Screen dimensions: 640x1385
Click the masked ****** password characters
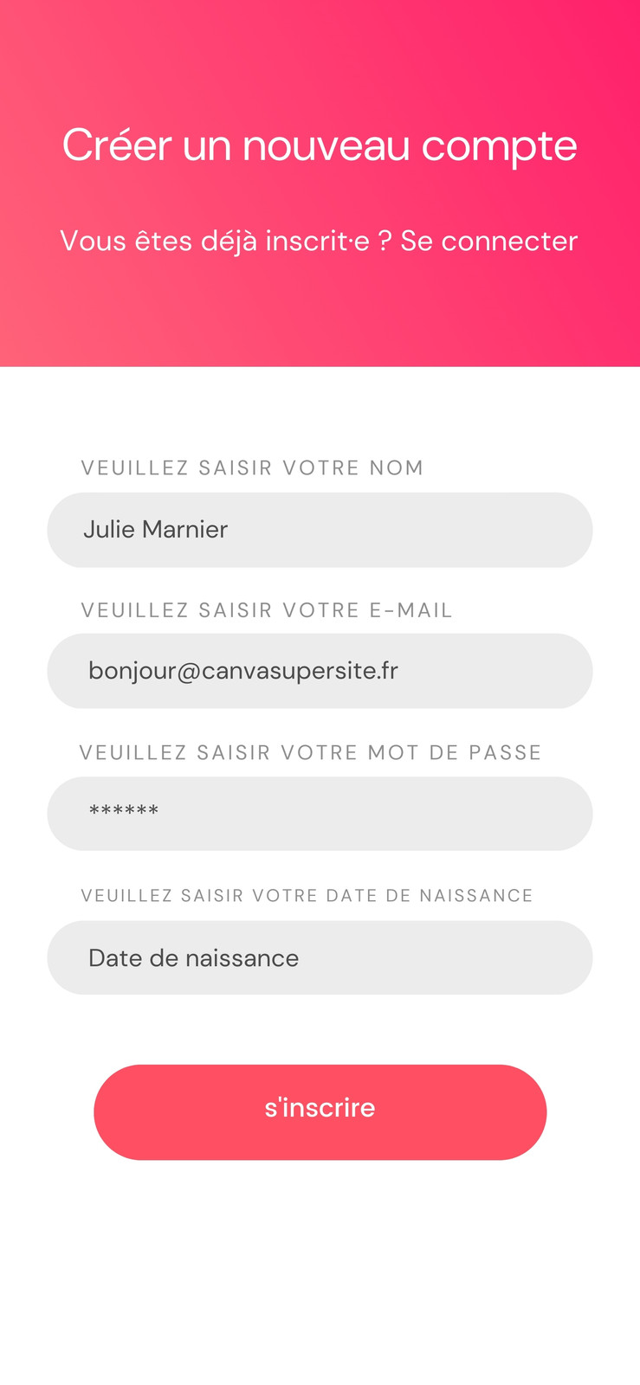[124, 811]
